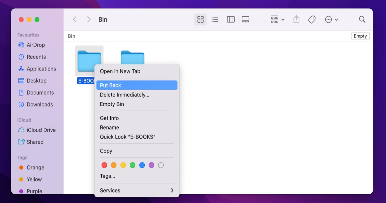Click the Tag toolbar icon
The width and height of the screenshot is (386, 203).
pyautogui.click(x=312, y=20)
